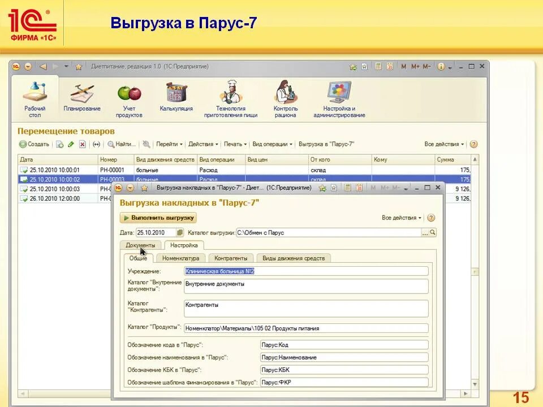Open calendar icon in main window titlebar
The width and height of the screenshot is (543, 407).
click(390, 67)
